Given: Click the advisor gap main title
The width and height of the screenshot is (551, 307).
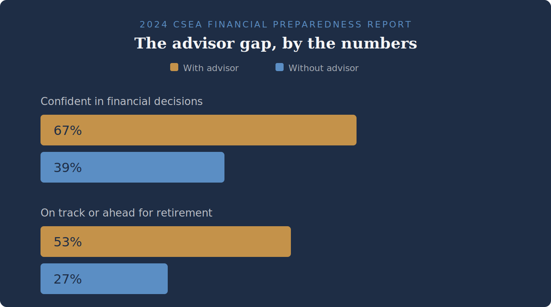Looking at the screenshot, I should [x=275, y=44].
